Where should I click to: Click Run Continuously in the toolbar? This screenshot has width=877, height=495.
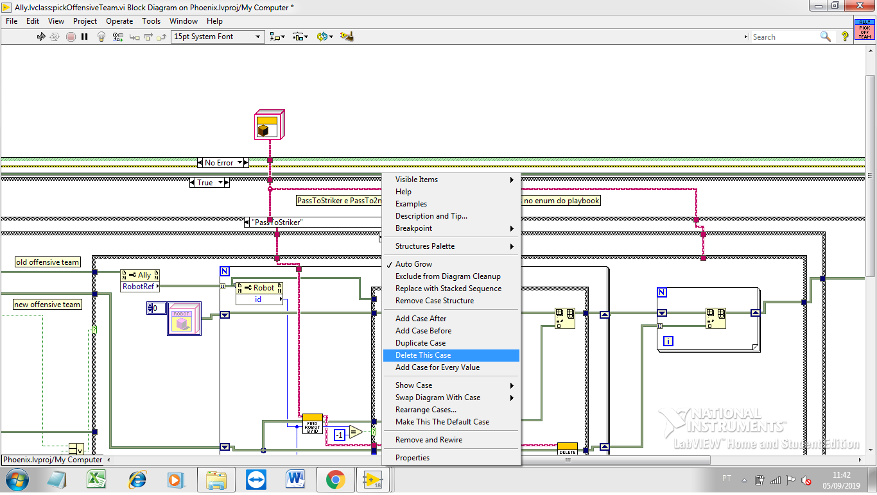[56, 37]
